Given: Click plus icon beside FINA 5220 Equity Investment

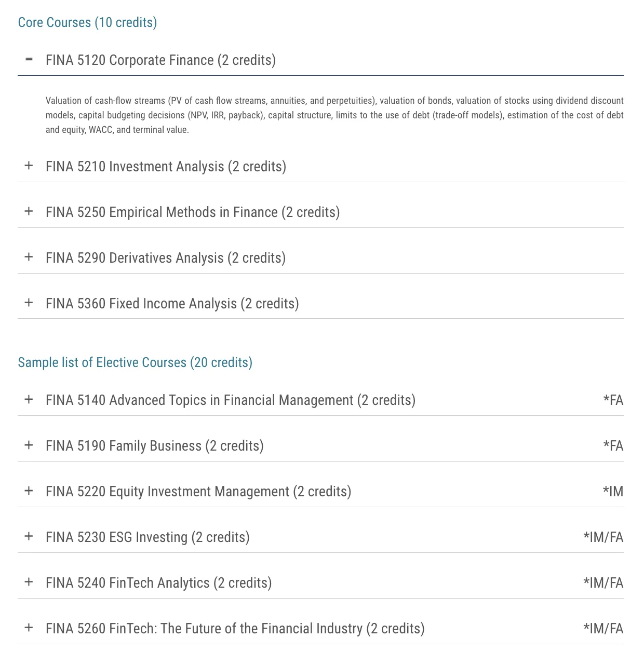Looking at the screenshot, I should 29,491.
